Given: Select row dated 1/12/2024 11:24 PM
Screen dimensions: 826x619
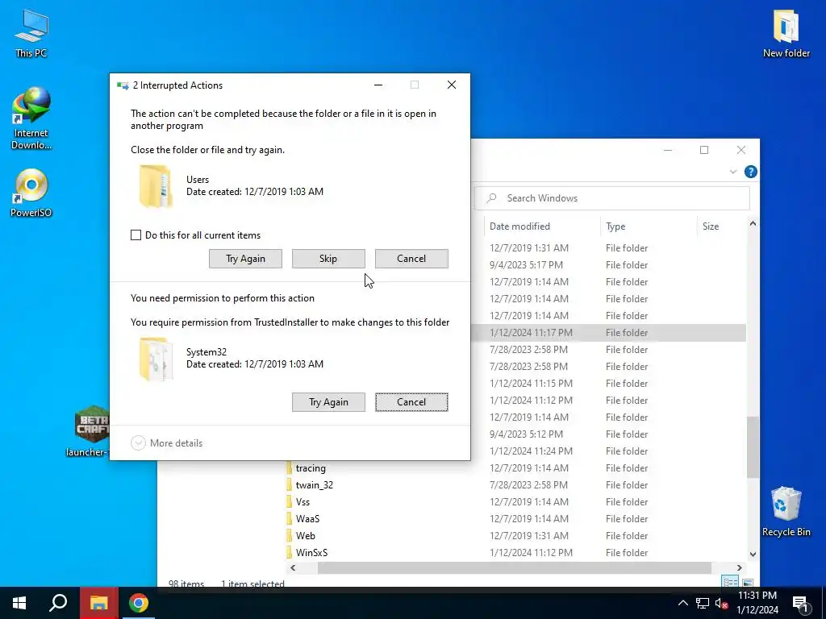Looking at the screenshot, I should 608,451.
